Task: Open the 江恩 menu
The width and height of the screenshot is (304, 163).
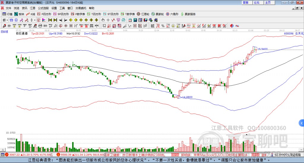Action: point(33,8)
